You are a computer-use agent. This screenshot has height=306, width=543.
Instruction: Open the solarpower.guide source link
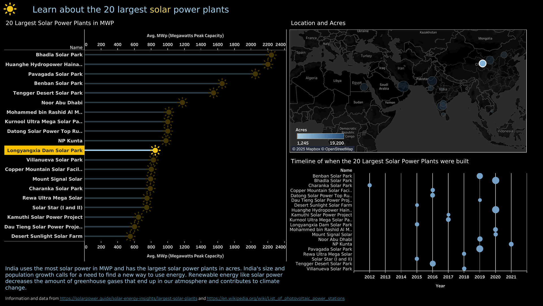point(128,298)
